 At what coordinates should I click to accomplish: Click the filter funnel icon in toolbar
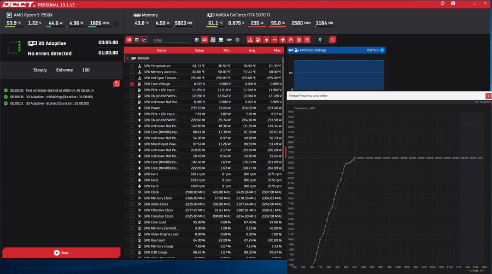coord(320,40)
